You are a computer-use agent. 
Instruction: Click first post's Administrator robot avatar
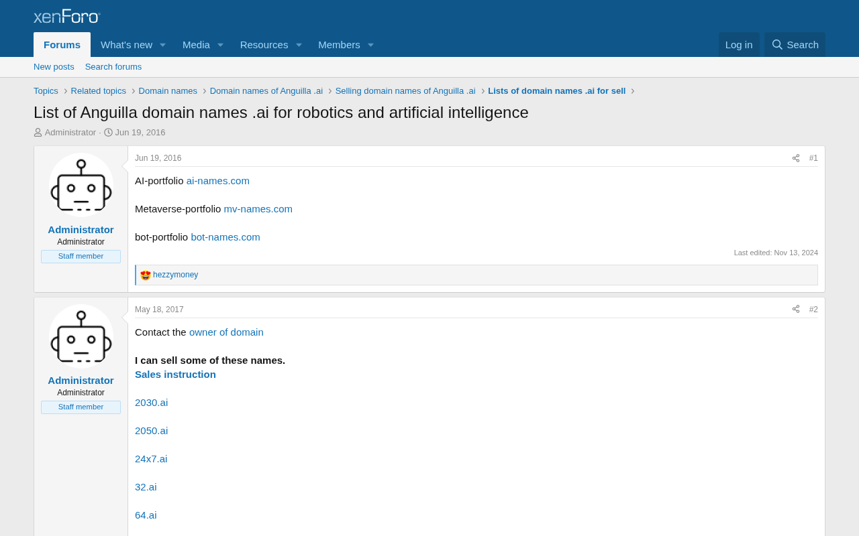[x=81, y=185]
